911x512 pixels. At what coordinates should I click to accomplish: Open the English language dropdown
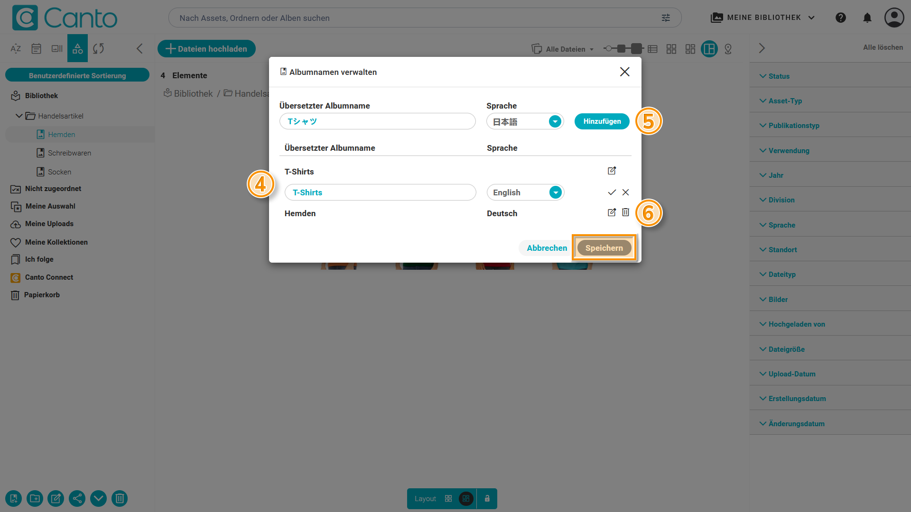pyautogui.click(x=555, y=192)
